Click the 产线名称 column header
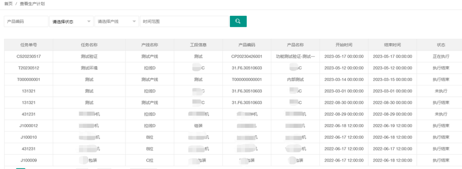The height and width of the screenshot is (169, 462). 150,45
